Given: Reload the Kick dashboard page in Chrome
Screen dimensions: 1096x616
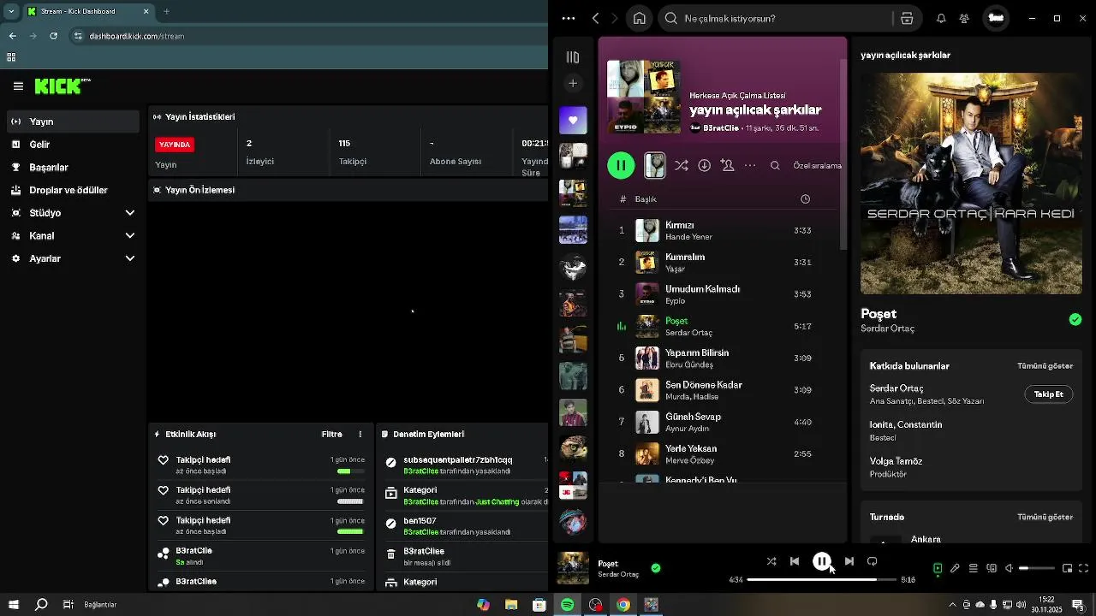Looking at the screenshot, I should point(54,36).
